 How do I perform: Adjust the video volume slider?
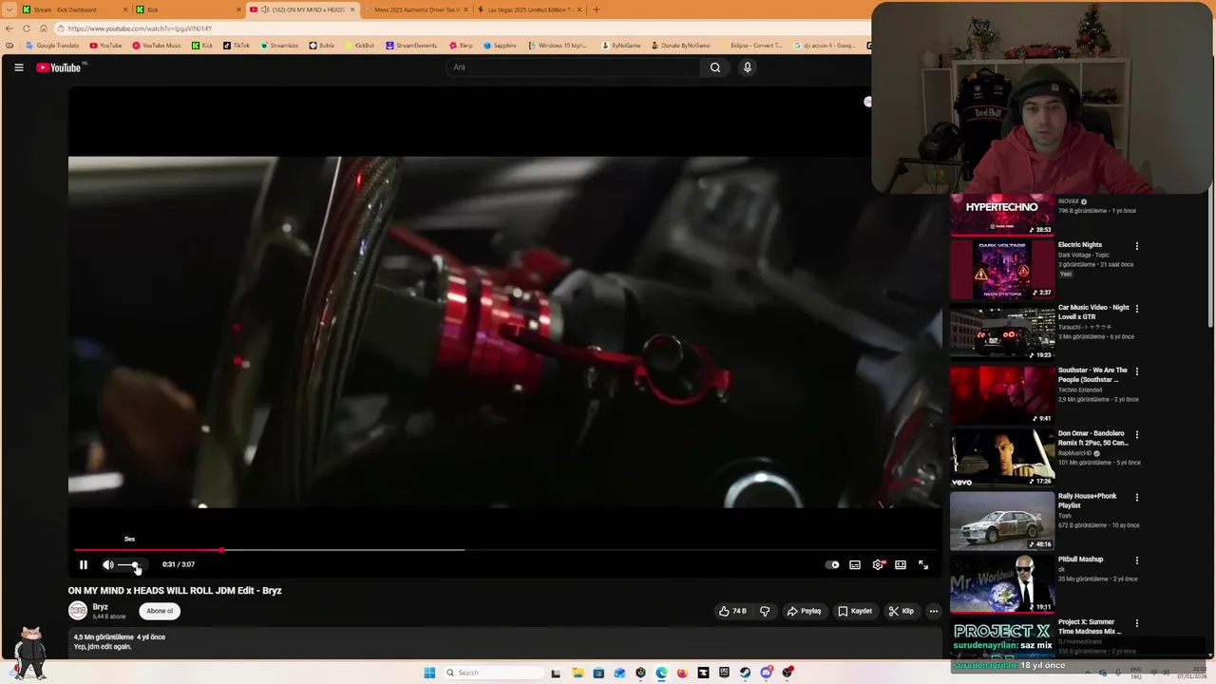point(128,565)
